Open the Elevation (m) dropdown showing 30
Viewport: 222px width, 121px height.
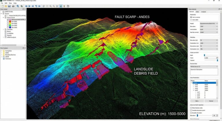click(209, 40)
